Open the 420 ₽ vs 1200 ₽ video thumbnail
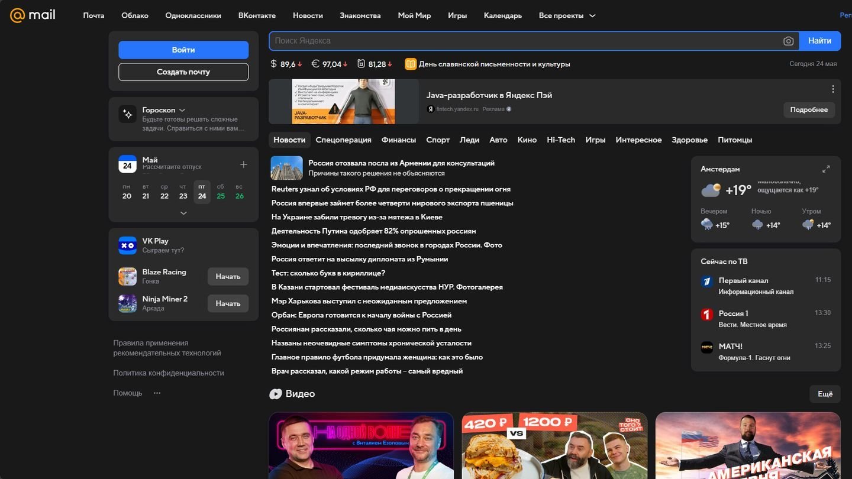The height and width of the screenshot is (479, 852). pyautogui.click(x=554, y=445)
